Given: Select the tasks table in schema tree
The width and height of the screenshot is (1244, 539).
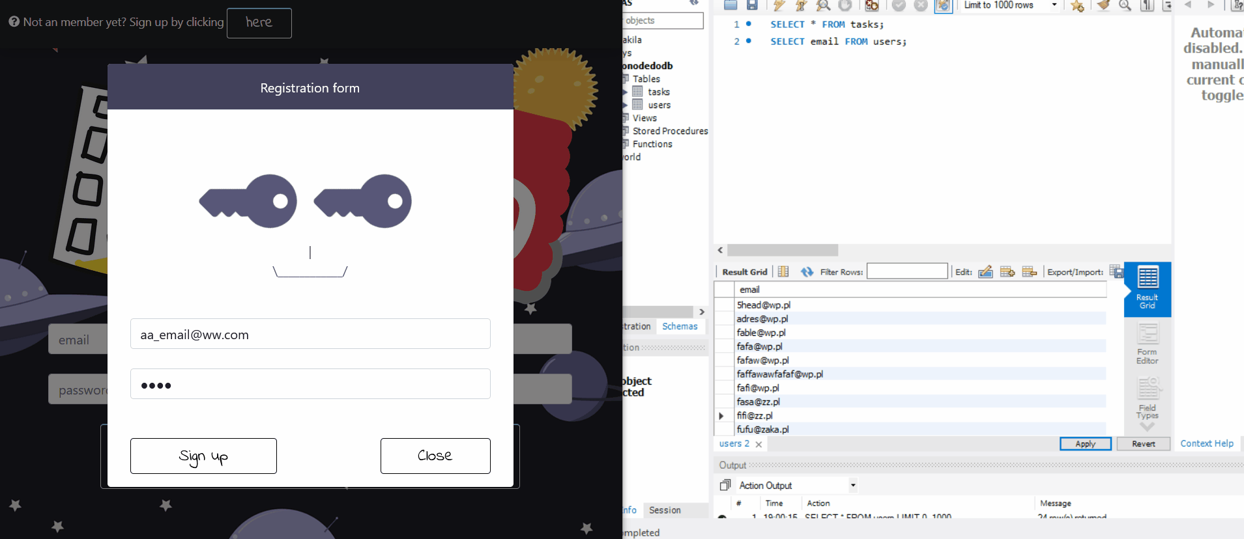Looking at the screenshot, I should 658,92.
